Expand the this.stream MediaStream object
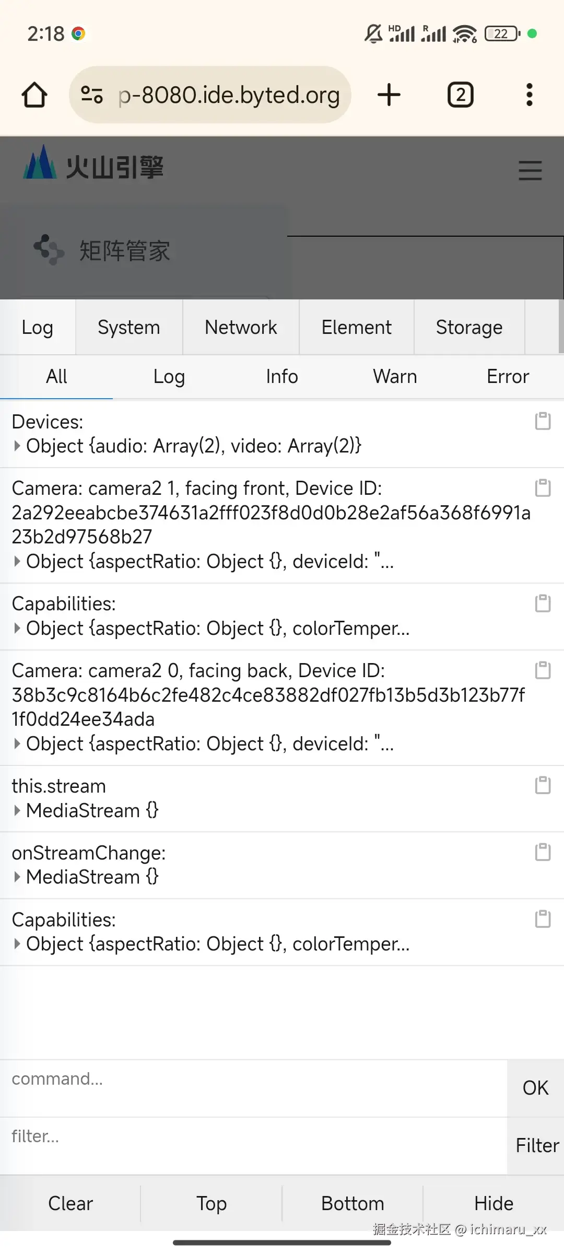The height and width of the screenshot is (1254, 564). pos(17,811)
